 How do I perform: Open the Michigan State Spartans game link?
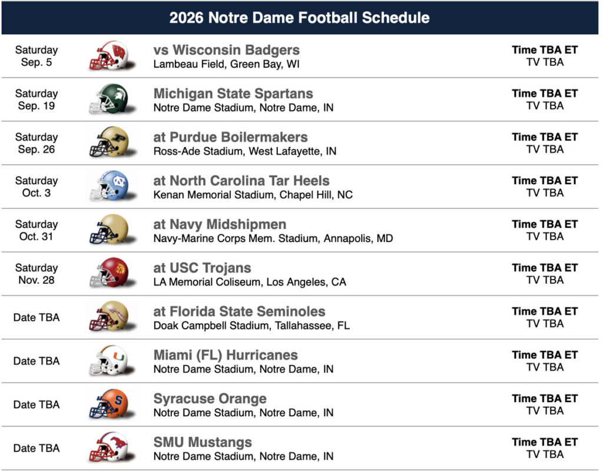[233, 94]
